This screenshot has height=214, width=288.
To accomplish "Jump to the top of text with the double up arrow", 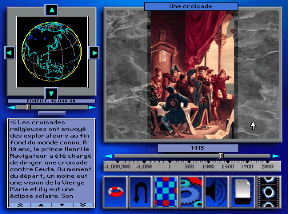I will click(x=20, y=205).
